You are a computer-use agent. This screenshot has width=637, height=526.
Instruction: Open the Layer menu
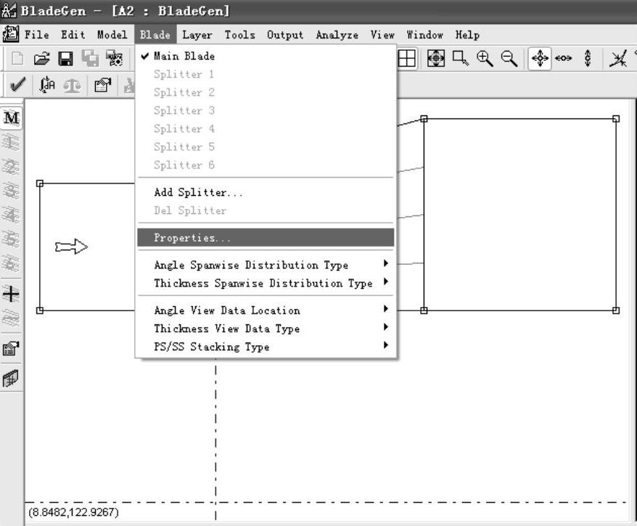197,35
